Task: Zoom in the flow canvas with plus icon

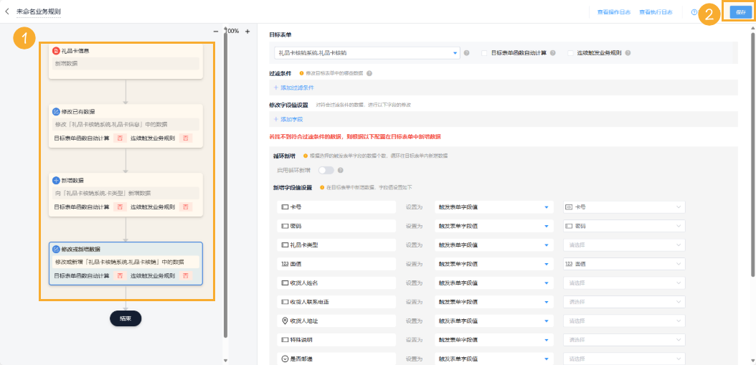Action: click(x=247, y=31)
